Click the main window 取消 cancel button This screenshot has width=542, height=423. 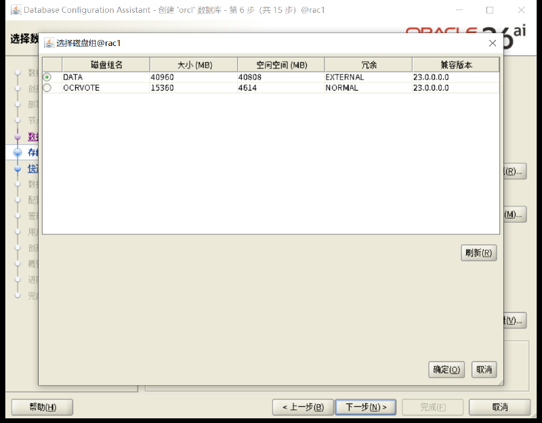click(500, 407)
